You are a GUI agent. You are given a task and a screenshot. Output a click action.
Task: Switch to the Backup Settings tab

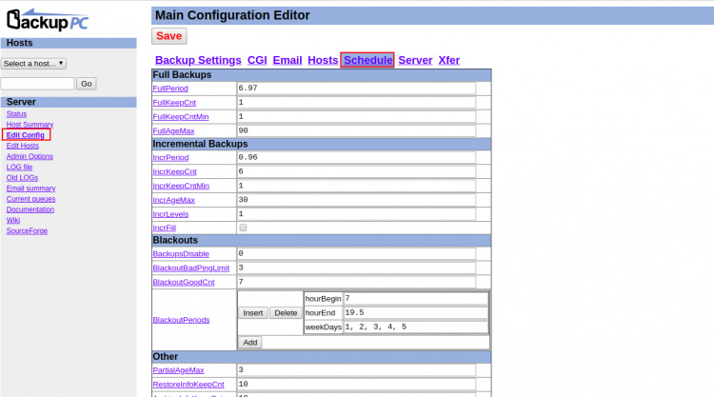(198, 60)
